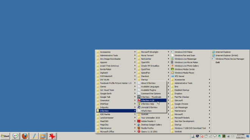This screenshot has width=250, height=140.
Task: Click the blue pen taskbar icon
Action: [x=34, y=136]
